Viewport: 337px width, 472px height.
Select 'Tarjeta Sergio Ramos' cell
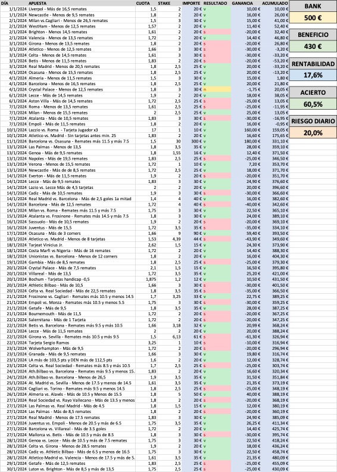tap(82, 343)
